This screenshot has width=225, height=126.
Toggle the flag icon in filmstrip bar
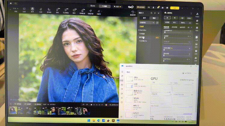coord(84,105)
